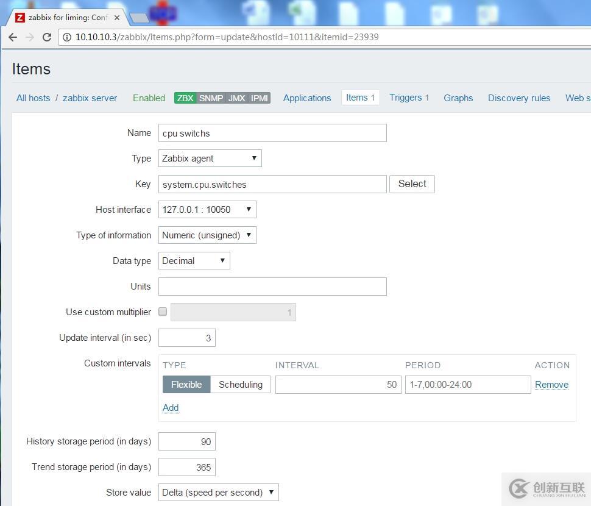Open the Store value dropdown
The image size is (591, 506).
pos(219,493)
